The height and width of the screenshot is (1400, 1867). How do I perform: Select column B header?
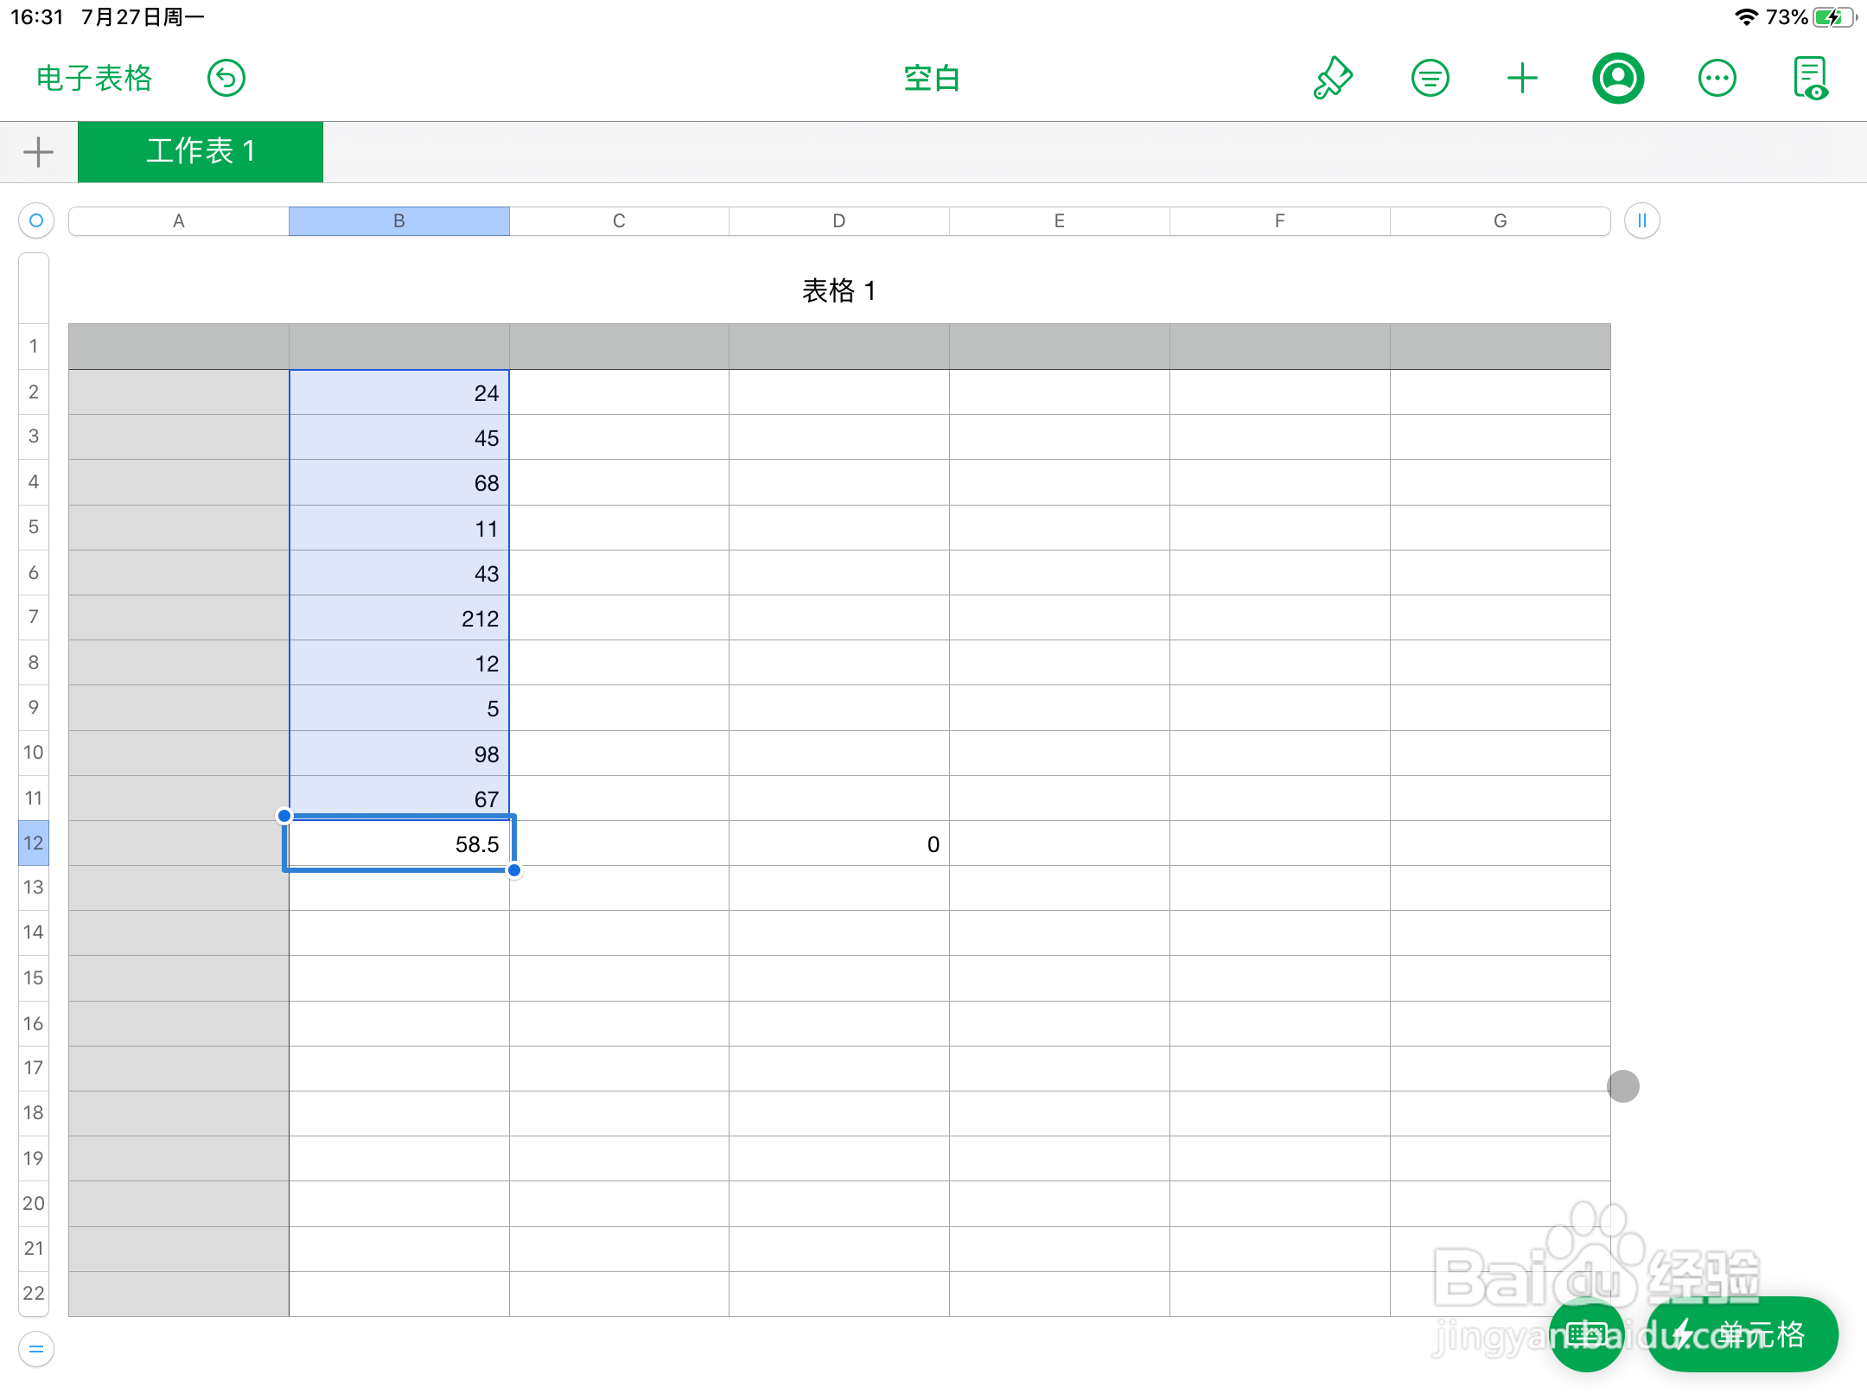399,220
